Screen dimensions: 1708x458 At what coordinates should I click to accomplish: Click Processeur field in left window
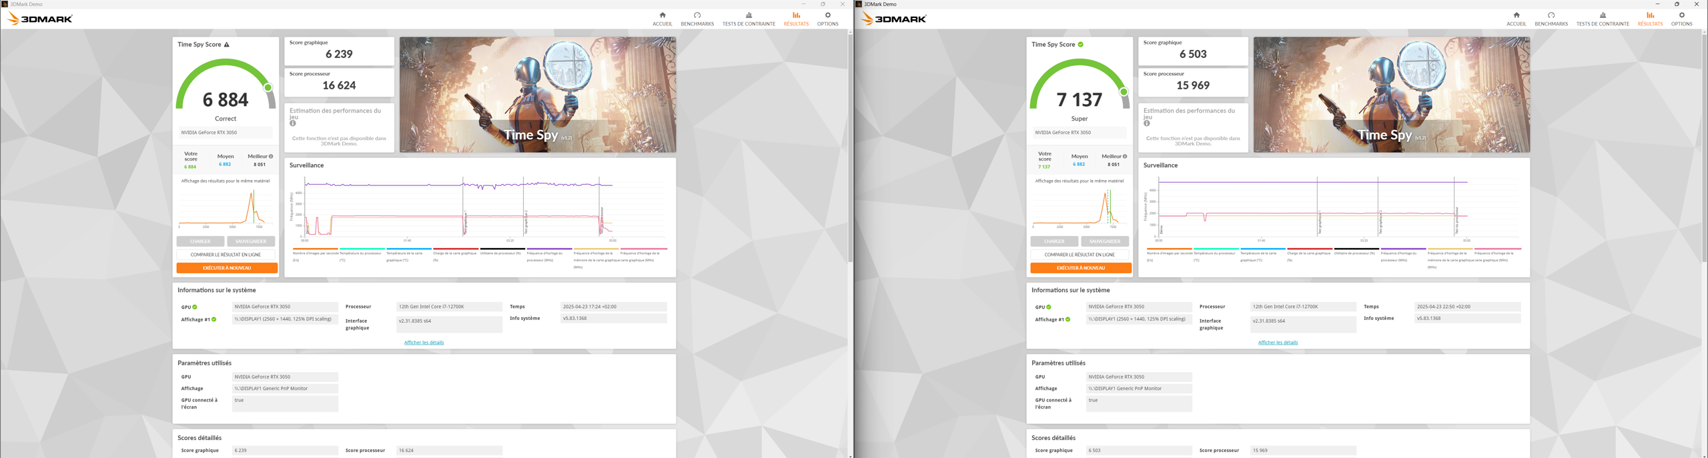449,307
